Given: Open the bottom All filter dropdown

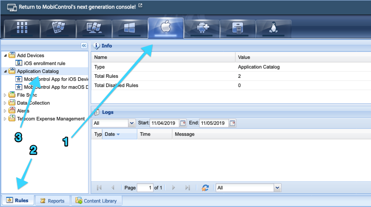Looking at the screenshot, I should pos(277,188).
